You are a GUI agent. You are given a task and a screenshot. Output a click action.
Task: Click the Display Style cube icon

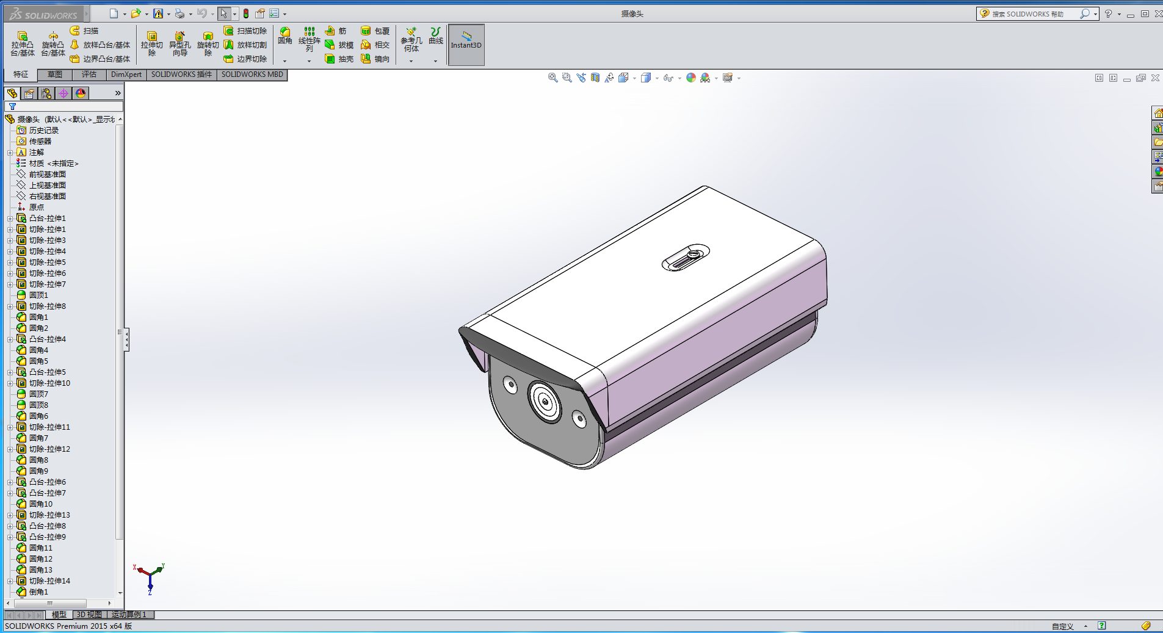646,78
